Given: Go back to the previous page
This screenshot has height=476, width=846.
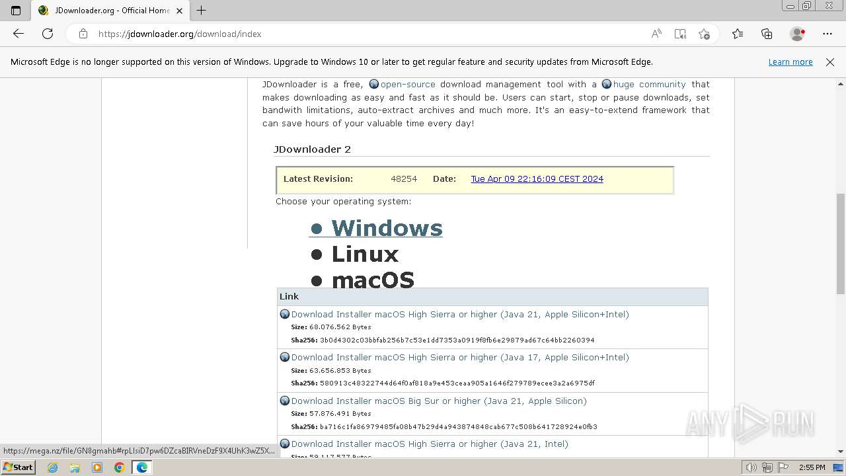Looking at the screenshot, I should pyautogui.click(x=19, y=34).
